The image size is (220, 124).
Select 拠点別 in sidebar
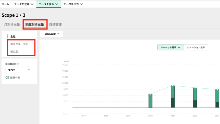point(14,52)
